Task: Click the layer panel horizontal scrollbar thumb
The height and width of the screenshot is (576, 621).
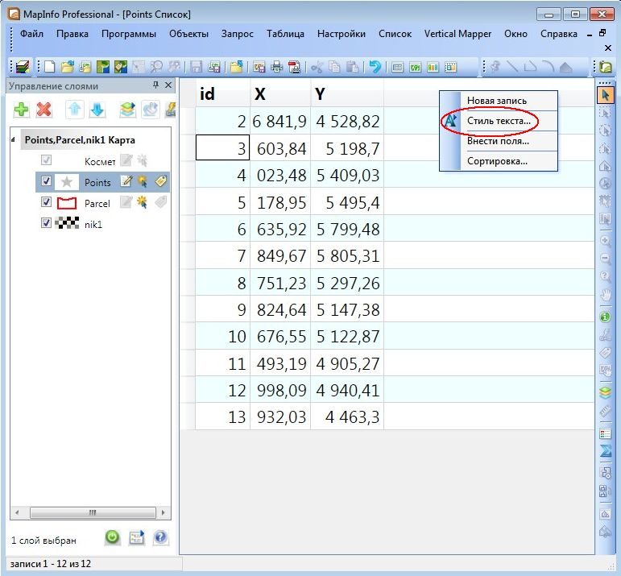Action: click(x=93, y=512)
